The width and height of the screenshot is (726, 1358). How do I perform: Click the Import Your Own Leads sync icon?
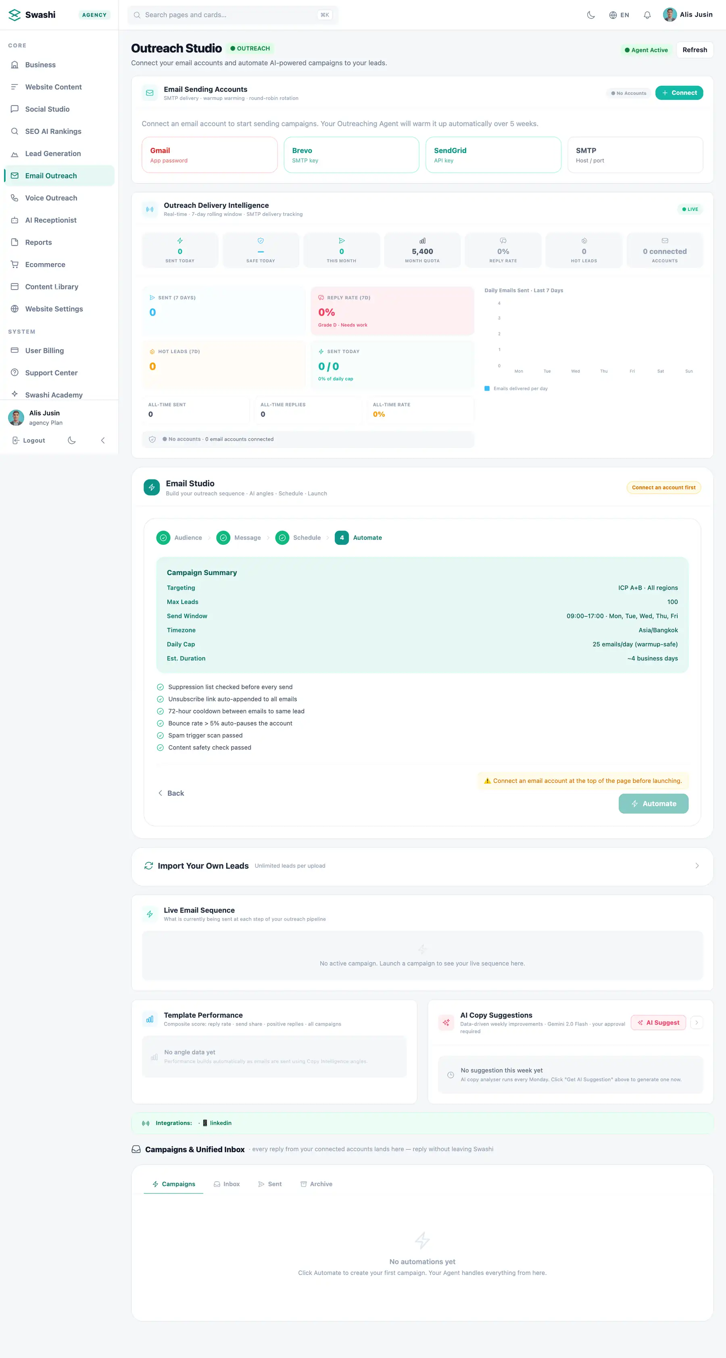pyautogui.click(x=148, y=866)
